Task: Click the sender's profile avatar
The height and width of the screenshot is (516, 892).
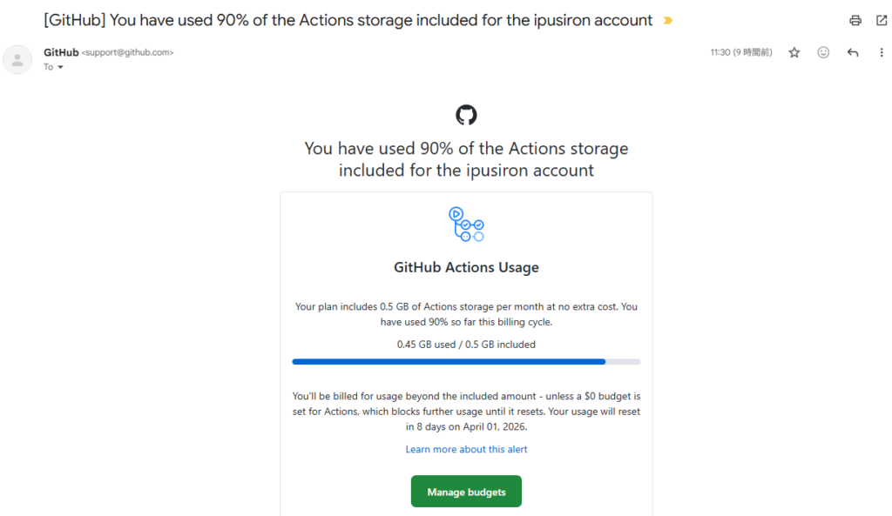Action: [x=17, y=59]
